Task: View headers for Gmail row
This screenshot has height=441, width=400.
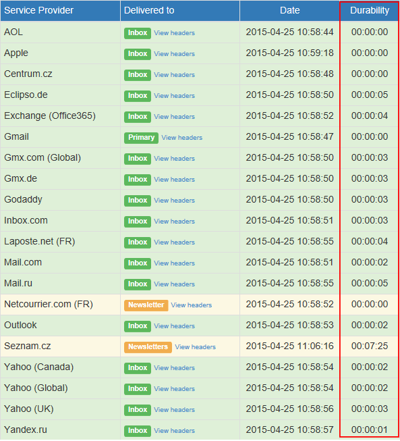Action: 181,138
